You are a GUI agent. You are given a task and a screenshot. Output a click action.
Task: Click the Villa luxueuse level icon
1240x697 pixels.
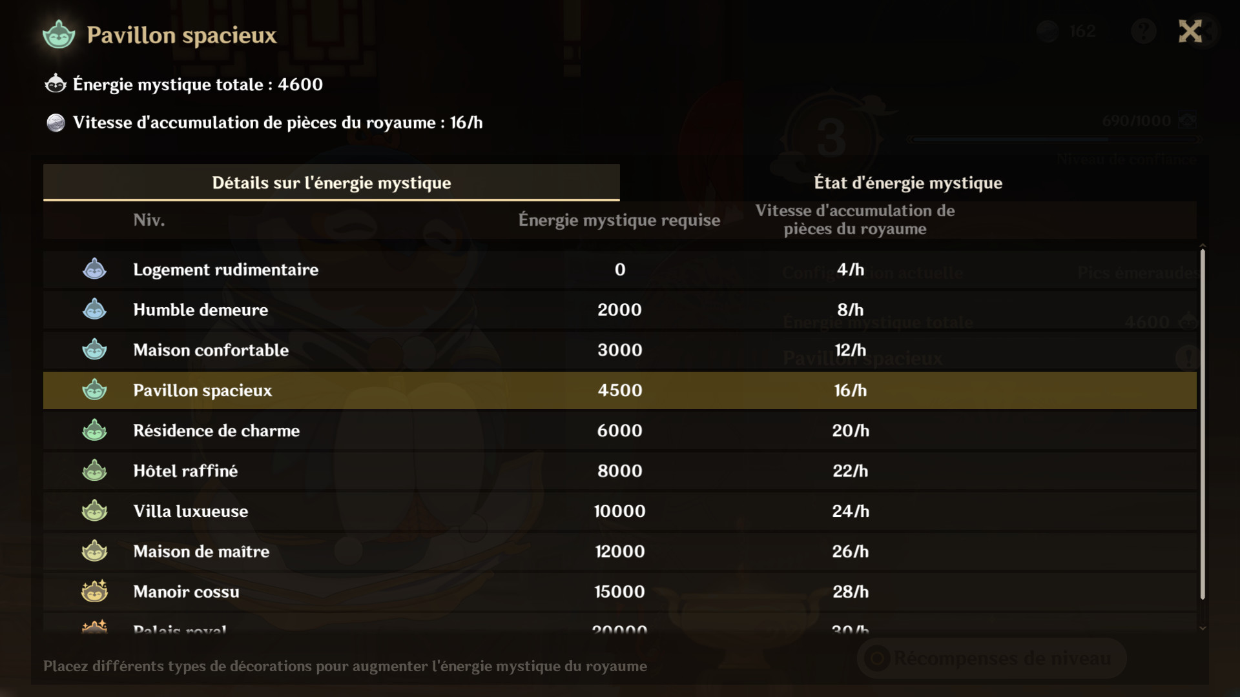94,511
